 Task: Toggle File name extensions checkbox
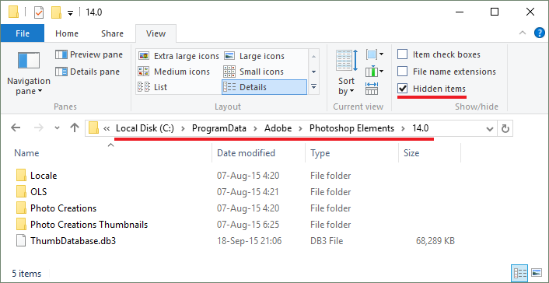click(x=447, y=72)
